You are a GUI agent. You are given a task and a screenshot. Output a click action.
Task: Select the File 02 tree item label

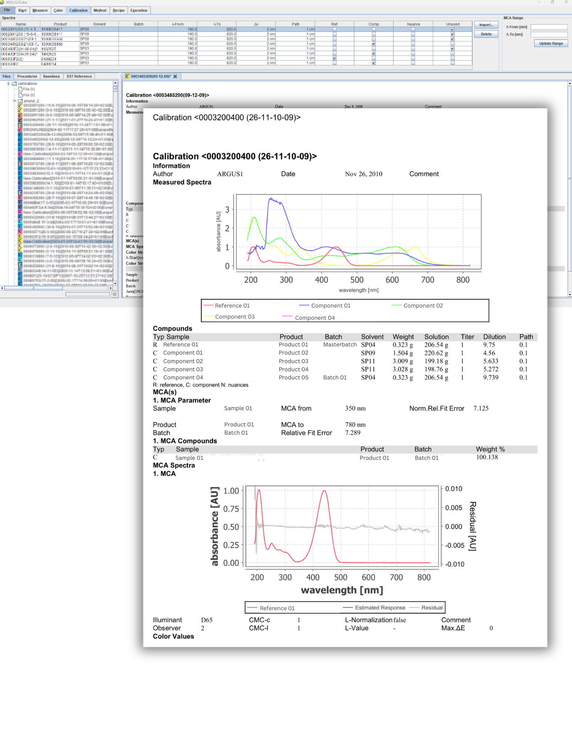click(29, 95)
